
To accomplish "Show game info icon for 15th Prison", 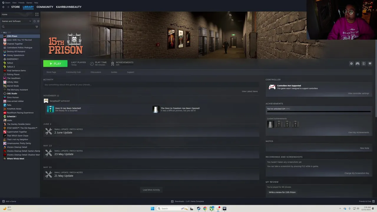I will click(364, 64).
